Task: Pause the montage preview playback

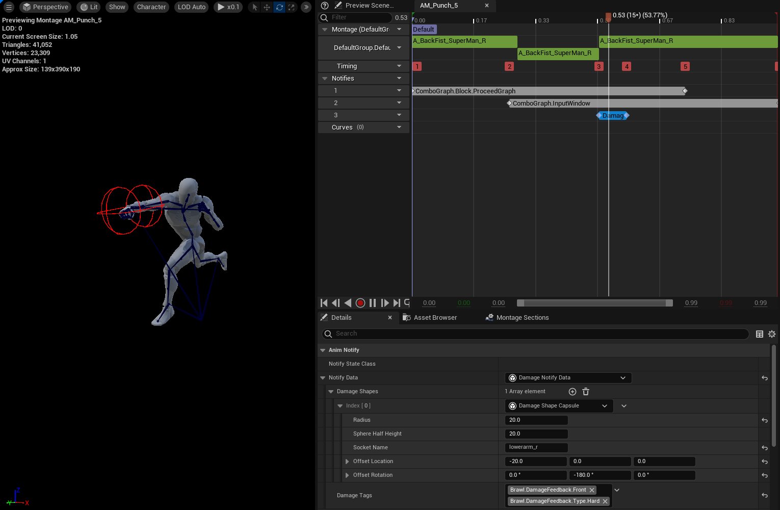Action: point(373,303)
